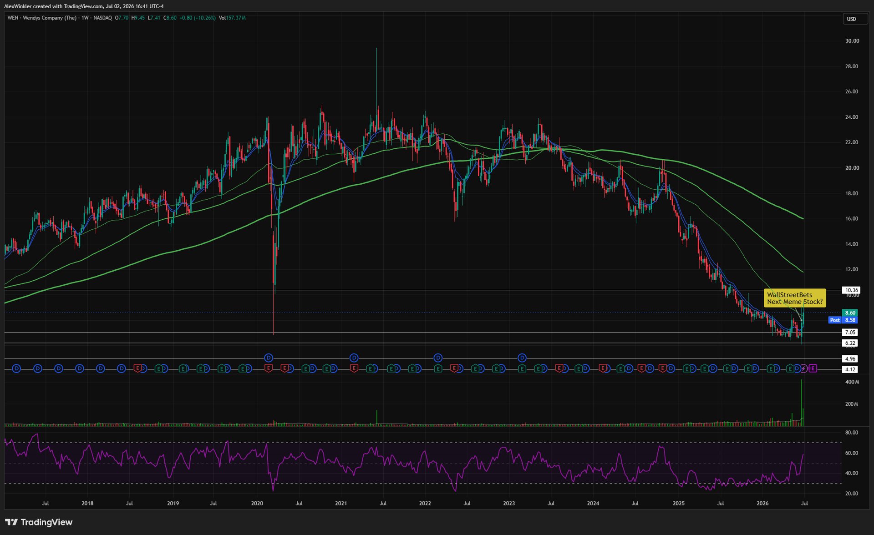This screenshot has width=874, height=535.
Task: Click the first red earnings E marker
Action: coord(137,368)
